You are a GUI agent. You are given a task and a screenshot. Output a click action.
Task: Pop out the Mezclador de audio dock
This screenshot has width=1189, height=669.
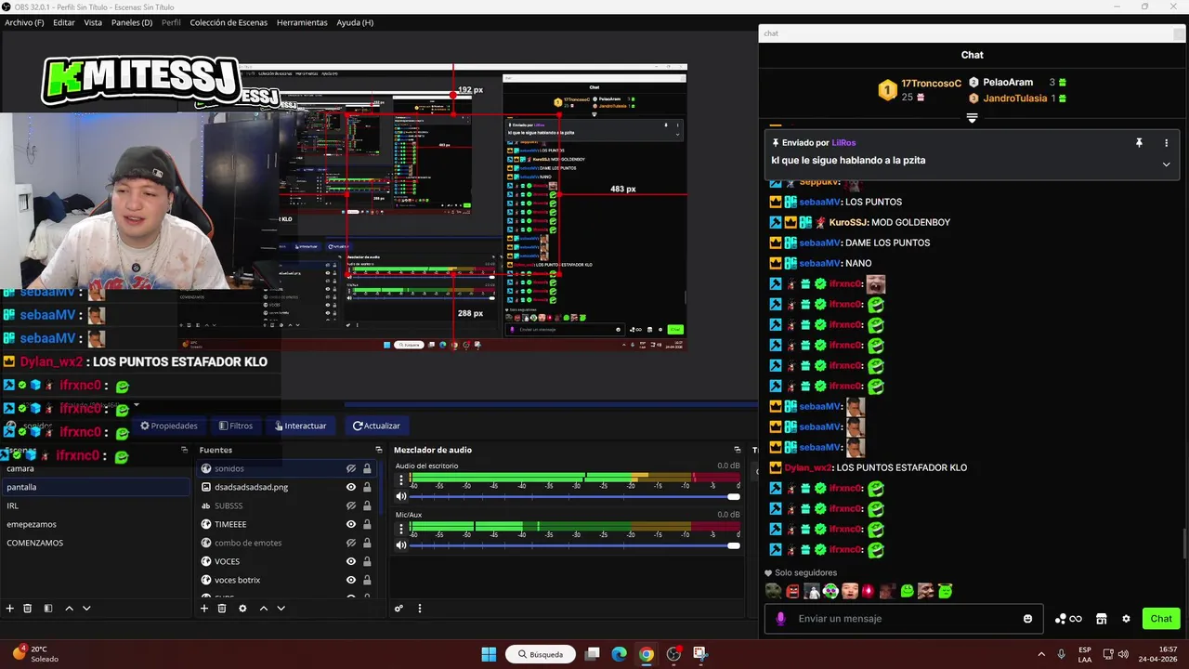pyautogui.click(x=737, y=450)
